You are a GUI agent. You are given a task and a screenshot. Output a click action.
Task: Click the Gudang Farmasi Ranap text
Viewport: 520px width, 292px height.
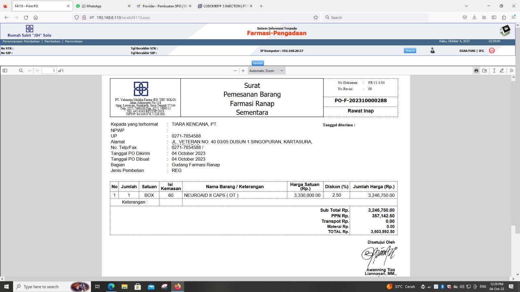pos(196,165)
